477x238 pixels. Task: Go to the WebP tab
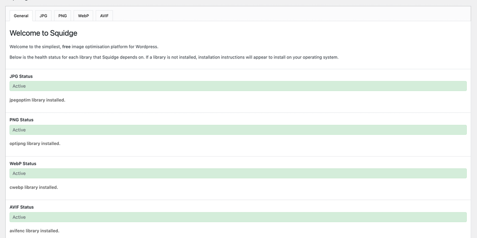click(x=83, y=16)
